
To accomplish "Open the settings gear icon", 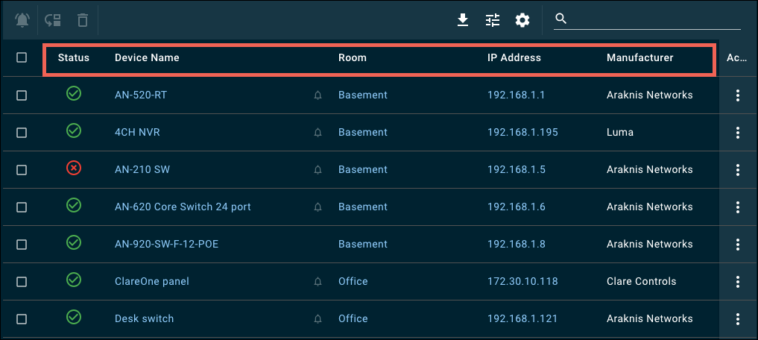I will tap(522, 20).
